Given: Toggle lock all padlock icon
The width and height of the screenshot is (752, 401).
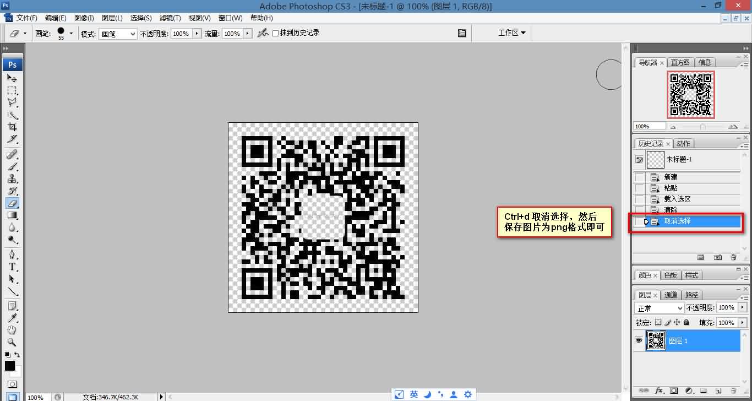Looking at the screenshot, I should click(686, 323).
